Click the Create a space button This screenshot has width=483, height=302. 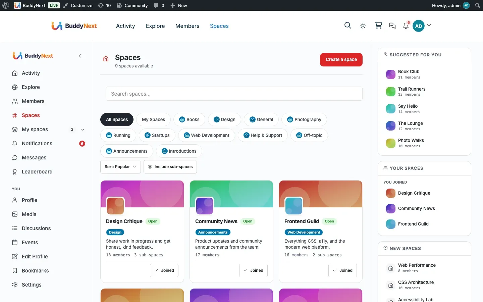pyautogui.click(x=341, y=60)
